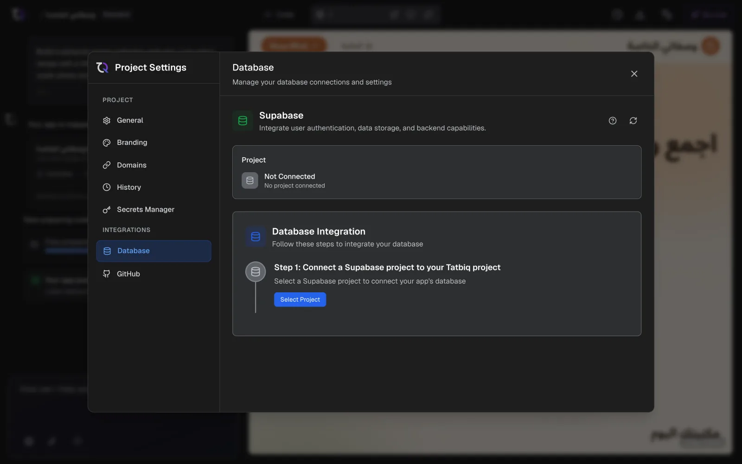Click the 'Database Integration' heading
Image resolution: width=742 pixels, height=464 pixels.
click(x=319, y=232)
